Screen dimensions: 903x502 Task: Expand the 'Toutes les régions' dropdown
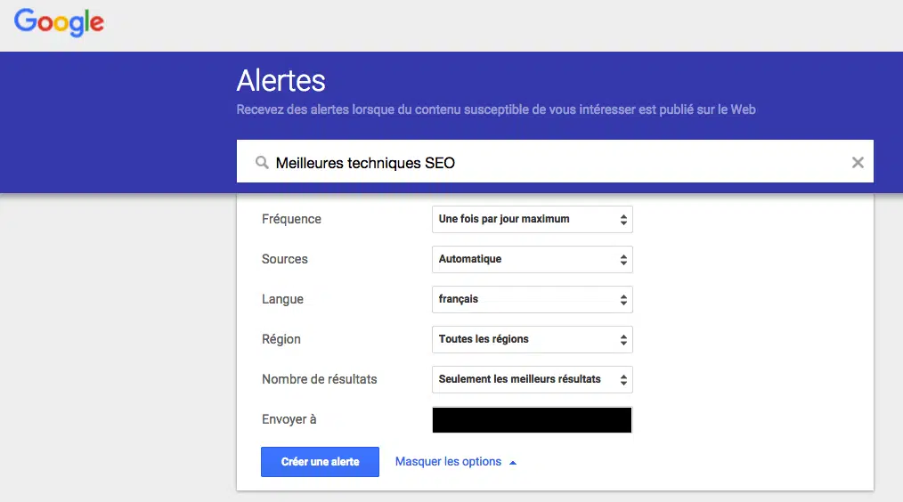[x=532, y=339]
